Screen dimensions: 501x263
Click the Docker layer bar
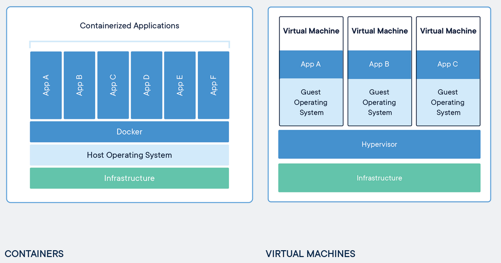pos(129,132)
